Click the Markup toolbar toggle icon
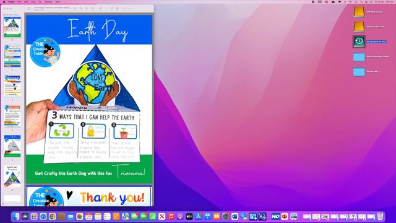Image resolution: width=396 pixels, height=223 pixels. click(x=118, y=8)
